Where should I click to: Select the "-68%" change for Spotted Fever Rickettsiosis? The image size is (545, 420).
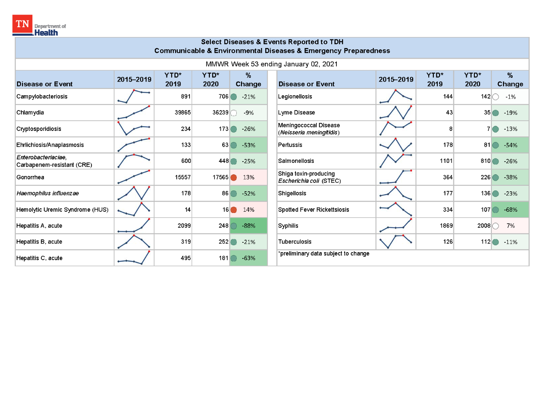511,210
